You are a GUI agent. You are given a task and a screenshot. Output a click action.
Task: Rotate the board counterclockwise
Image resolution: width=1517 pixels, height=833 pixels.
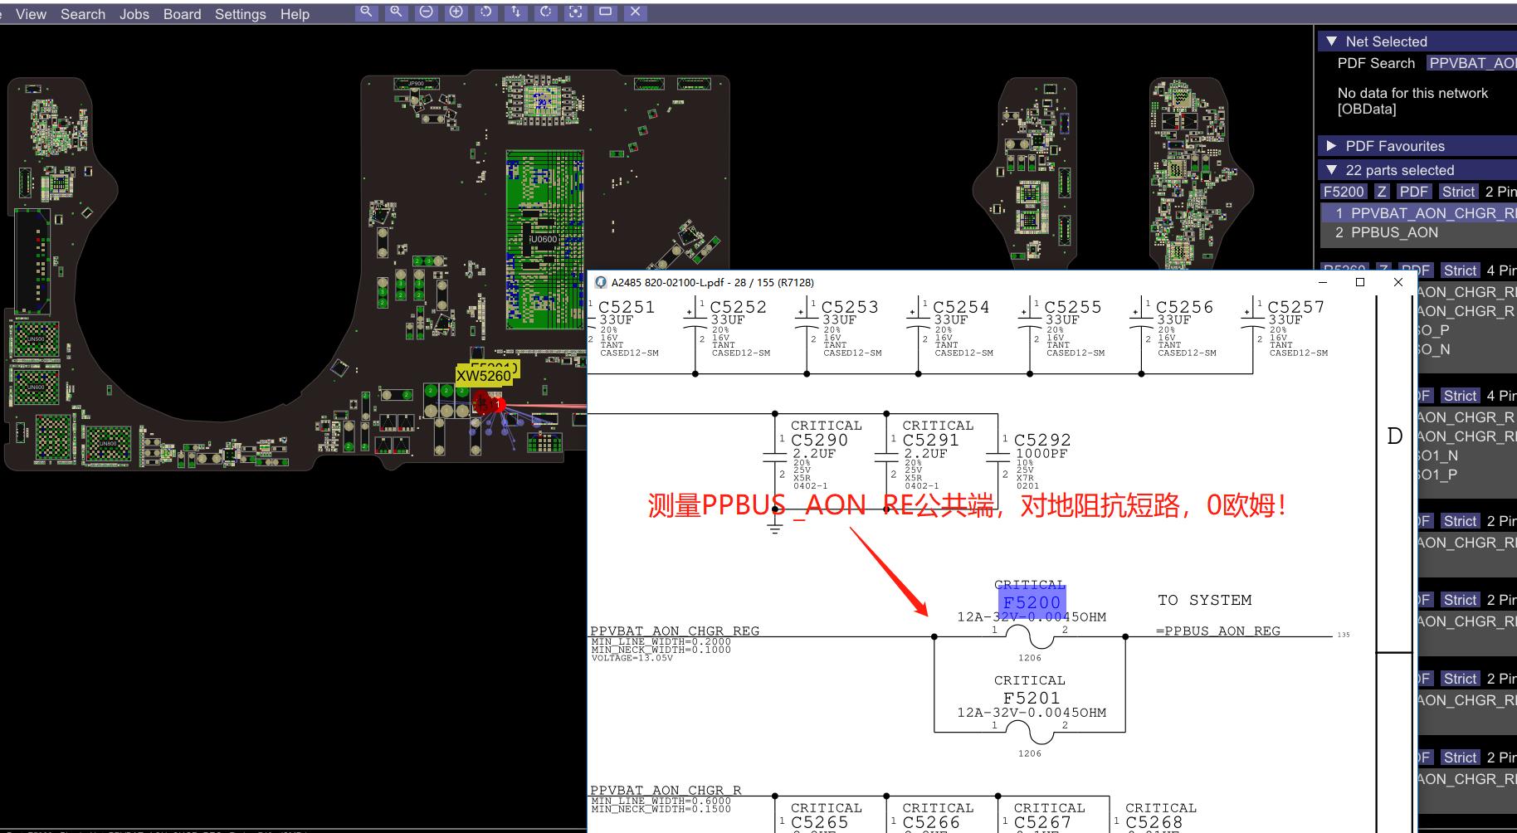pos(485,12)
